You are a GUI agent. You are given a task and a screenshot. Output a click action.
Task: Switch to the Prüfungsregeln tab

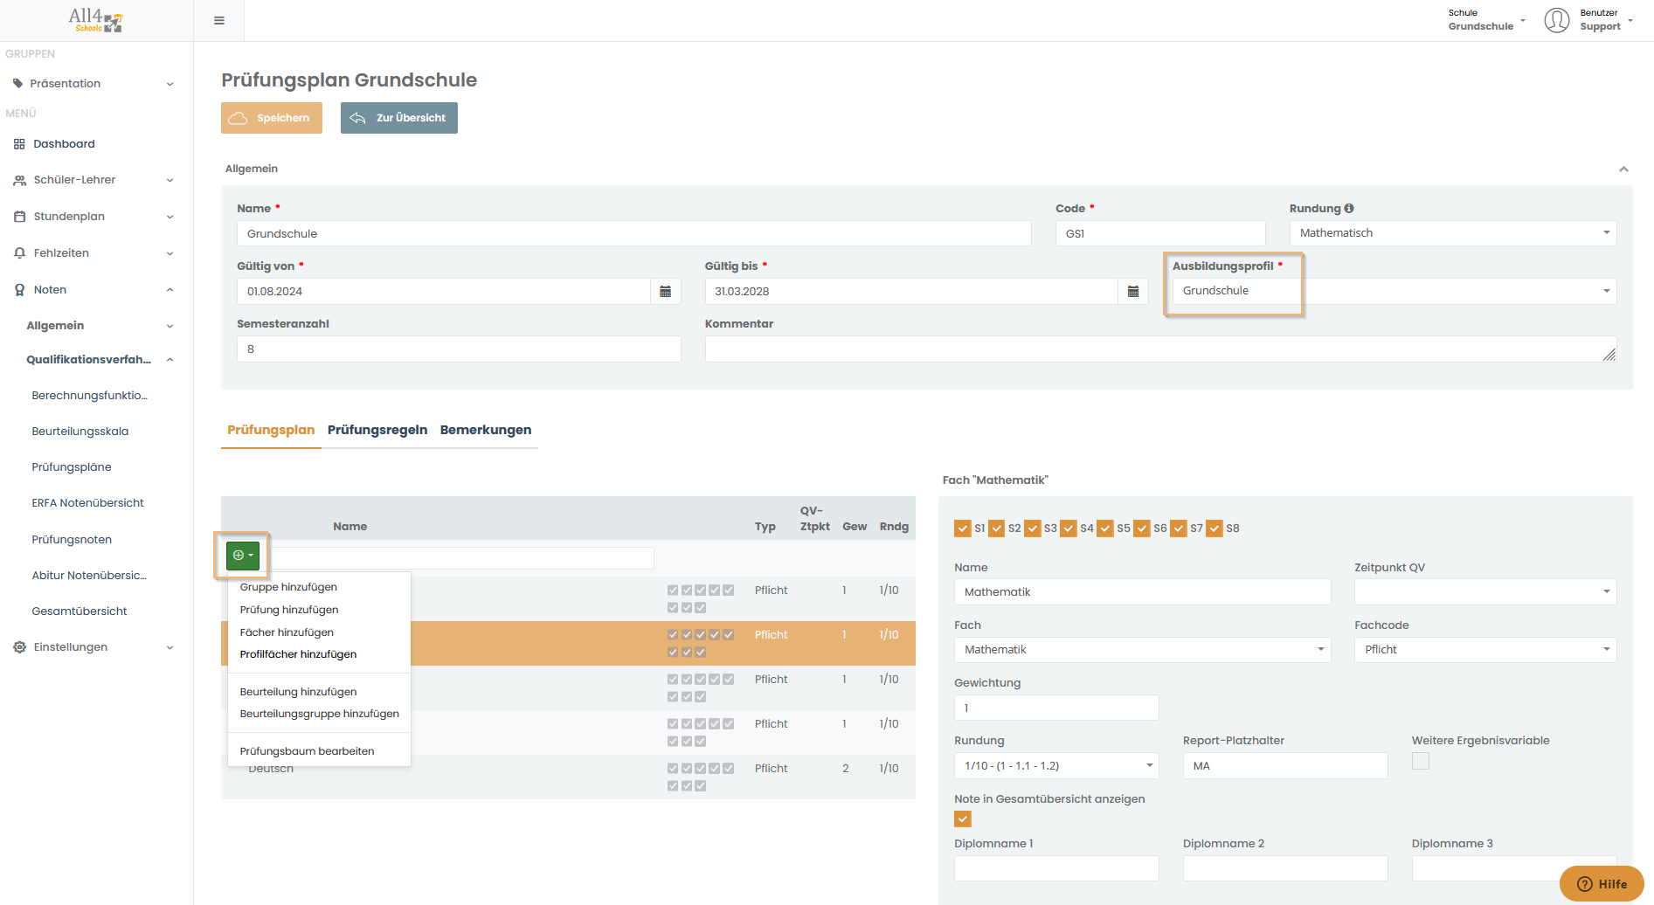coord(377,430)
